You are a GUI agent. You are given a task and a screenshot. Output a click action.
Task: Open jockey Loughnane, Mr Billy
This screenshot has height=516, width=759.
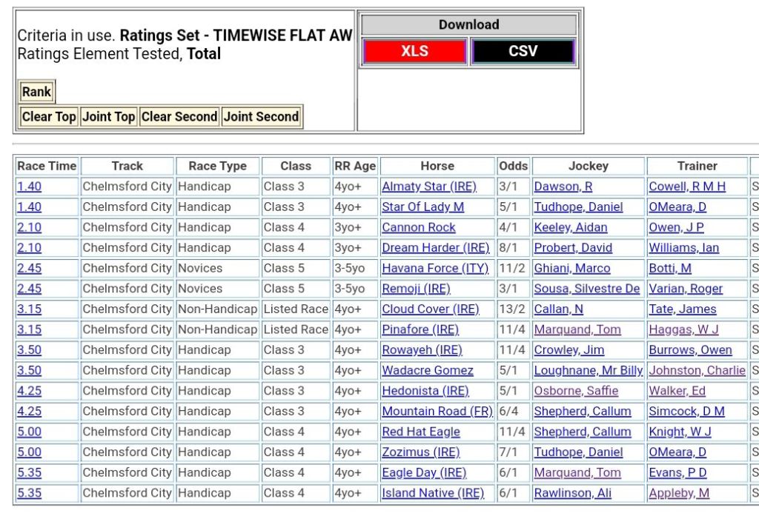pos(588,370)
